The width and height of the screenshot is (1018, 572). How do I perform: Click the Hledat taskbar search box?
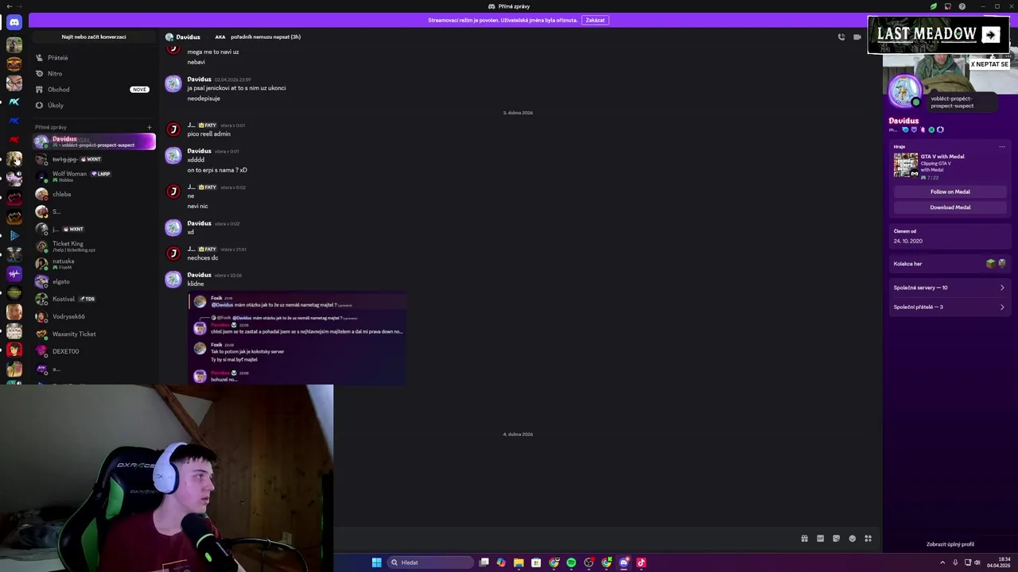point(430,562)
